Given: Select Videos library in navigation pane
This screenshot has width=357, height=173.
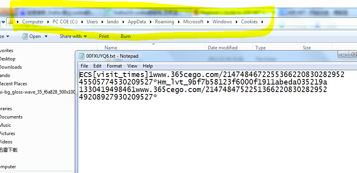Looking at the screenshot, I should [6, 142].
